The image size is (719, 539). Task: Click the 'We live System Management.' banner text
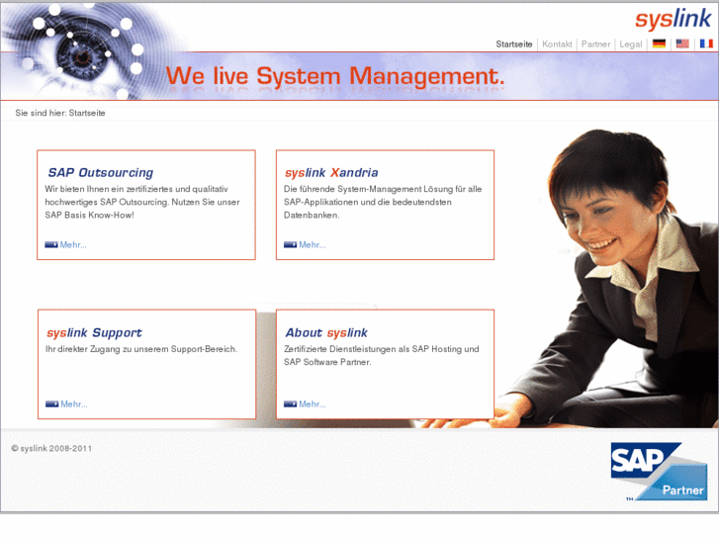click(x=334, y=76)
